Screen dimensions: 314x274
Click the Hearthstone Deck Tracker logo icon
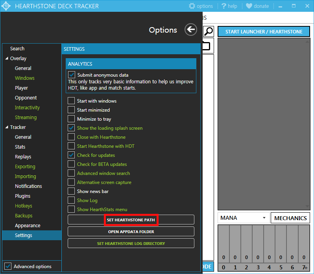tap(6, 6)
